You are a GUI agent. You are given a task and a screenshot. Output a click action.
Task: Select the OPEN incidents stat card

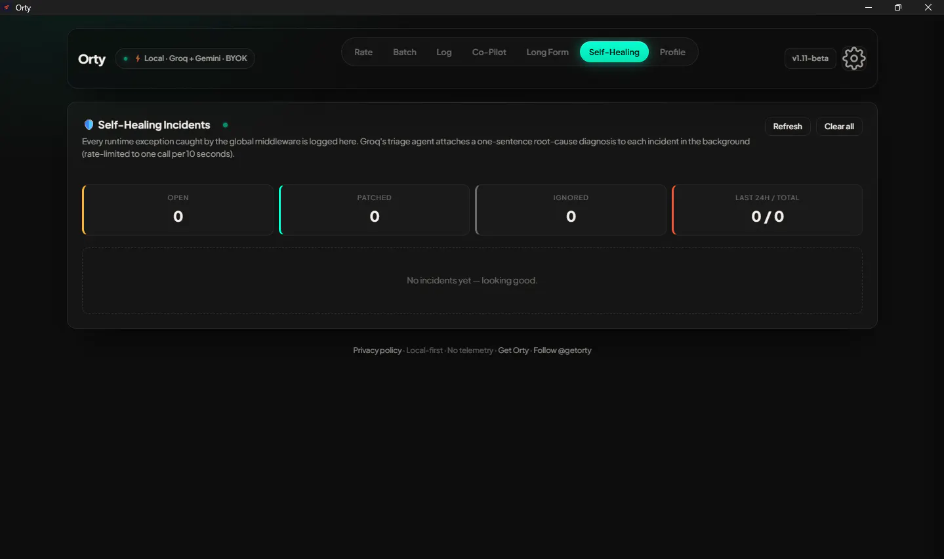[x=178, y=210]
